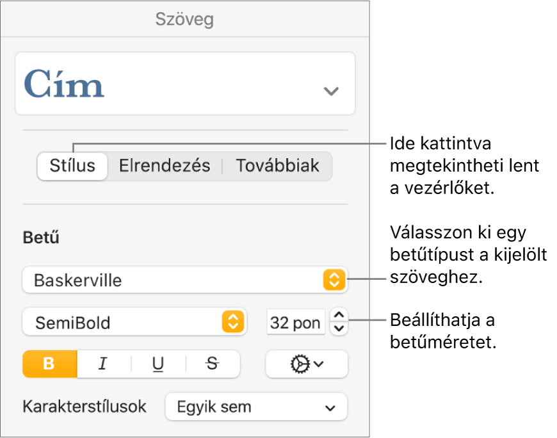The width and height of the screenshot is (557, 438).
Task: Decrease font size with down arrow
Action: (339, 328)
